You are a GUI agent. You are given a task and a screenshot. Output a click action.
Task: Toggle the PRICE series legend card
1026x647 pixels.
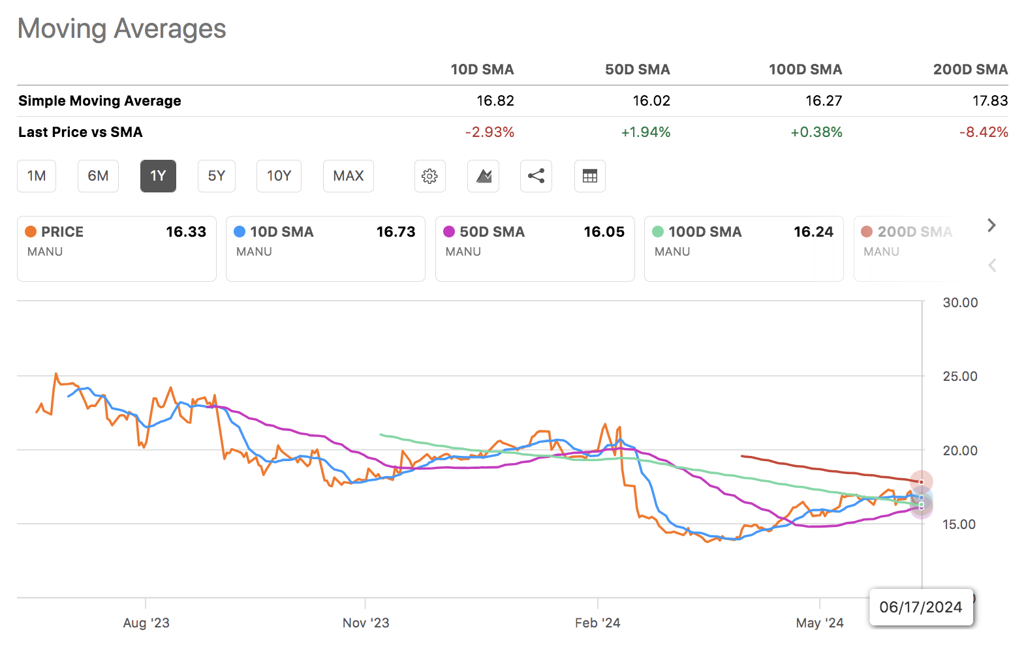[116, 248]
